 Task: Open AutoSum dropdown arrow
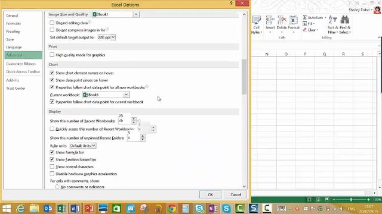[x=325, y=17]
